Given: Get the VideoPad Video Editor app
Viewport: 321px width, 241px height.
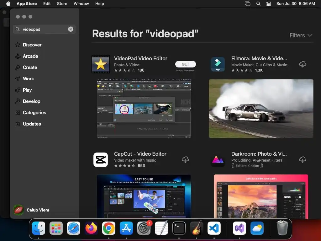Looking at the screenshot, I should tap(186, 64).
